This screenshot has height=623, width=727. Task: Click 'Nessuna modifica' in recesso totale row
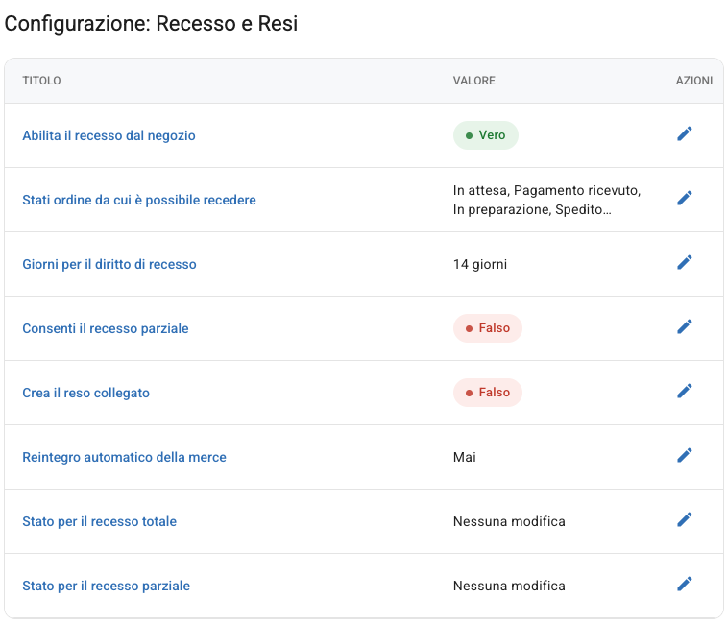(x=509, y=522)
